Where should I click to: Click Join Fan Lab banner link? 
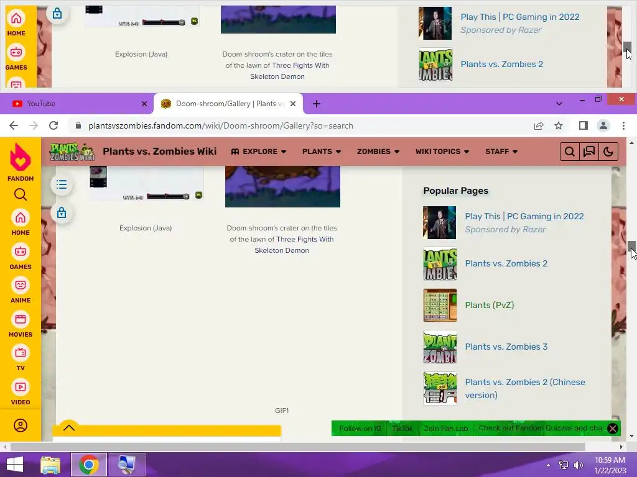pos(445,429)
